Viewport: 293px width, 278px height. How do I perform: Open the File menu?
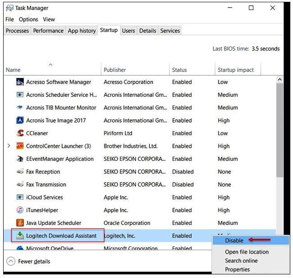9,19
